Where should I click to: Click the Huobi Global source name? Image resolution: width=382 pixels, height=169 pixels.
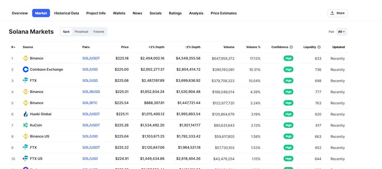pos(41,114)
